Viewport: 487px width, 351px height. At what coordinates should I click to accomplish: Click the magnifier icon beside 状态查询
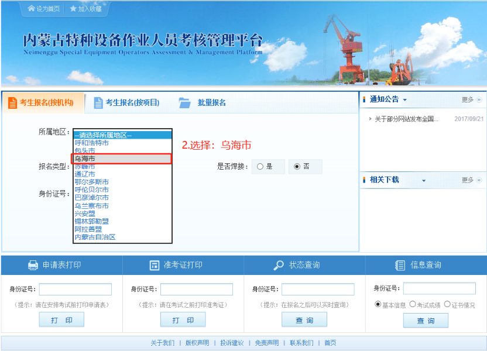(277, 264)
